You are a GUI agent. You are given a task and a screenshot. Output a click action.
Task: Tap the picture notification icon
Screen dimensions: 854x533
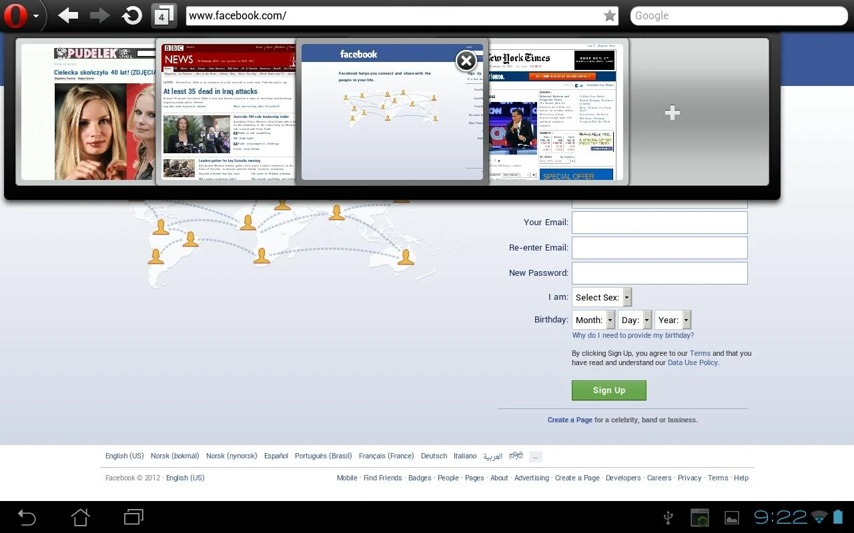pyautogui.click(x=732, y=518)
